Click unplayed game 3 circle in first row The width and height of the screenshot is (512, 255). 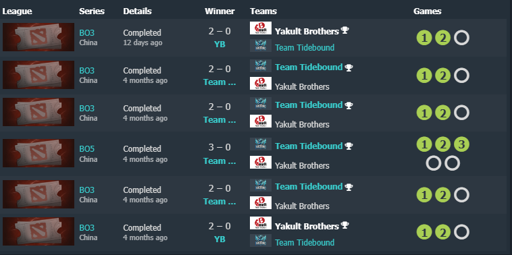(x=461, y=38)
